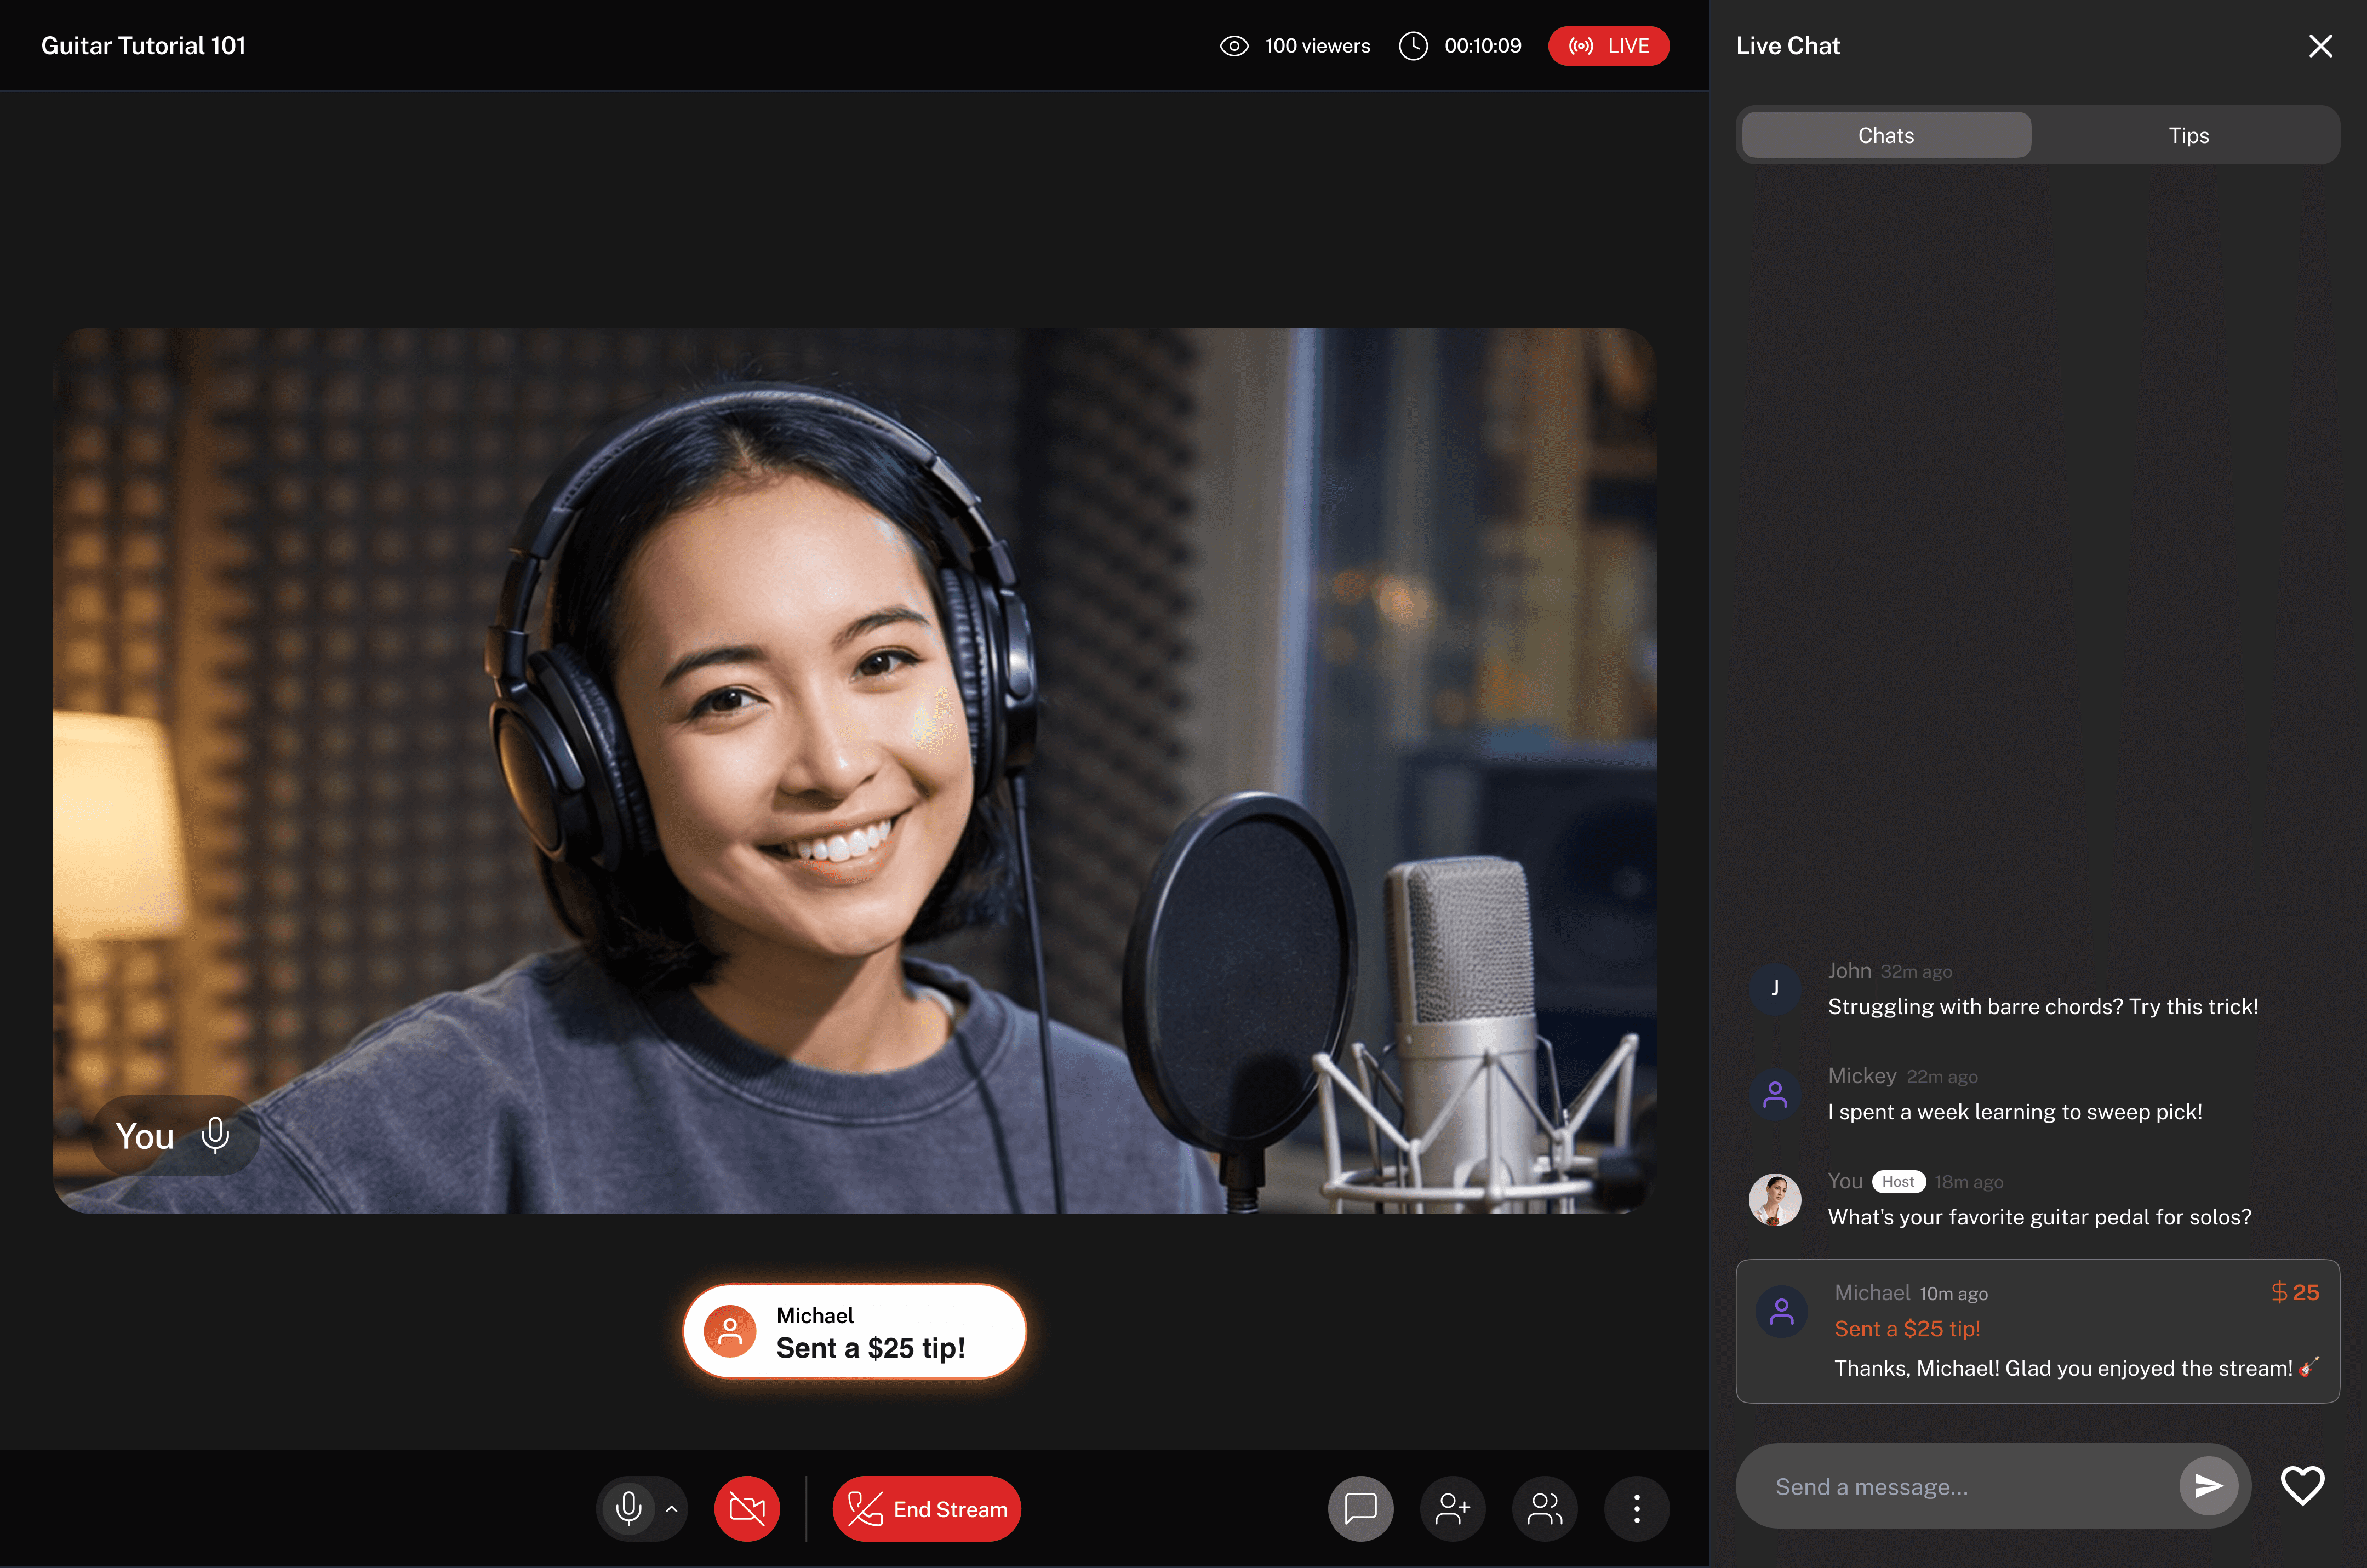
Task: Click the heart reaction icon
Action: (2302, 1486)
